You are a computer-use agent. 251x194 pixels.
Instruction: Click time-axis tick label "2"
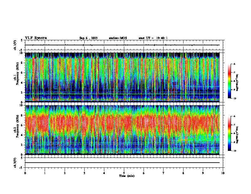point(65,173)
